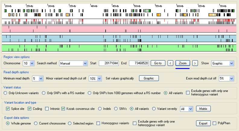Screen dimensions: 239x131
Task: Select the Indels radio button
Action: click(x=100, y=109)
